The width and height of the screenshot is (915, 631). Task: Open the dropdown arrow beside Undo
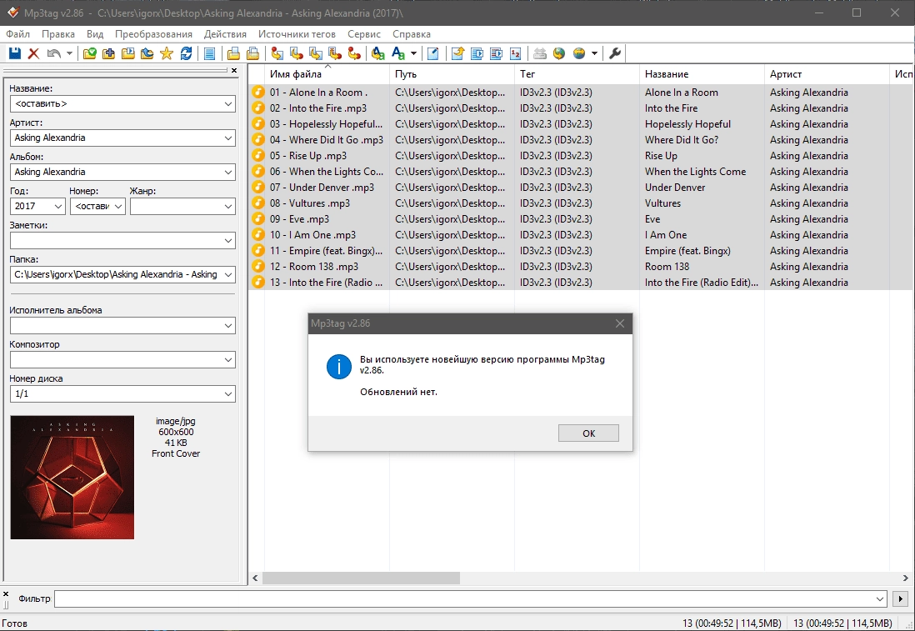(x=69, y=53)
